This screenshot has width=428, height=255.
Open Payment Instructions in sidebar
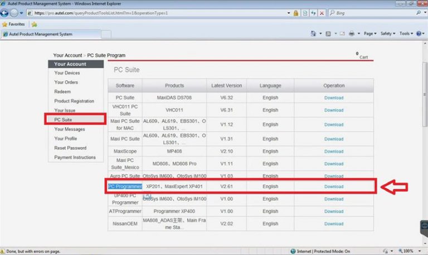tap(75, 158)
